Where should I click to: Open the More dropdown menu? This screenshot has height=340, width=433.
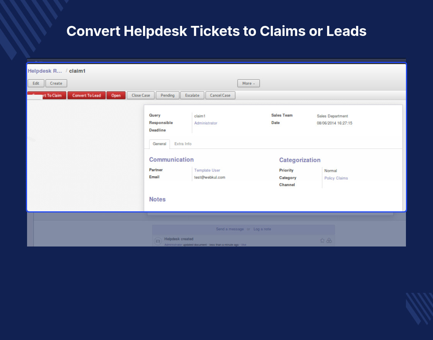click(x=249, y=83)
